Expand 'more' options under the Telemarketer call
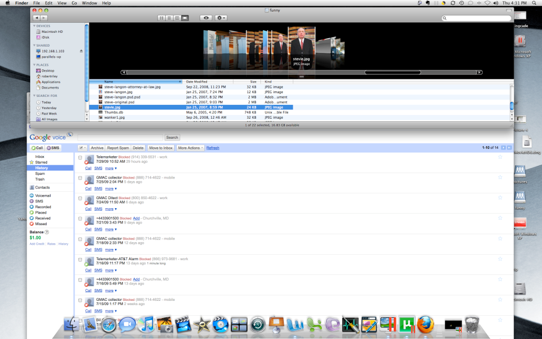Screen dimensions: 542x339 (111, 168)
